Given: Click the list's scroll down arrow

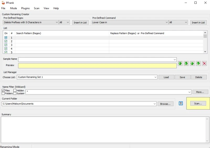Looking at the screenshot, I should click(x=205, y=52).
